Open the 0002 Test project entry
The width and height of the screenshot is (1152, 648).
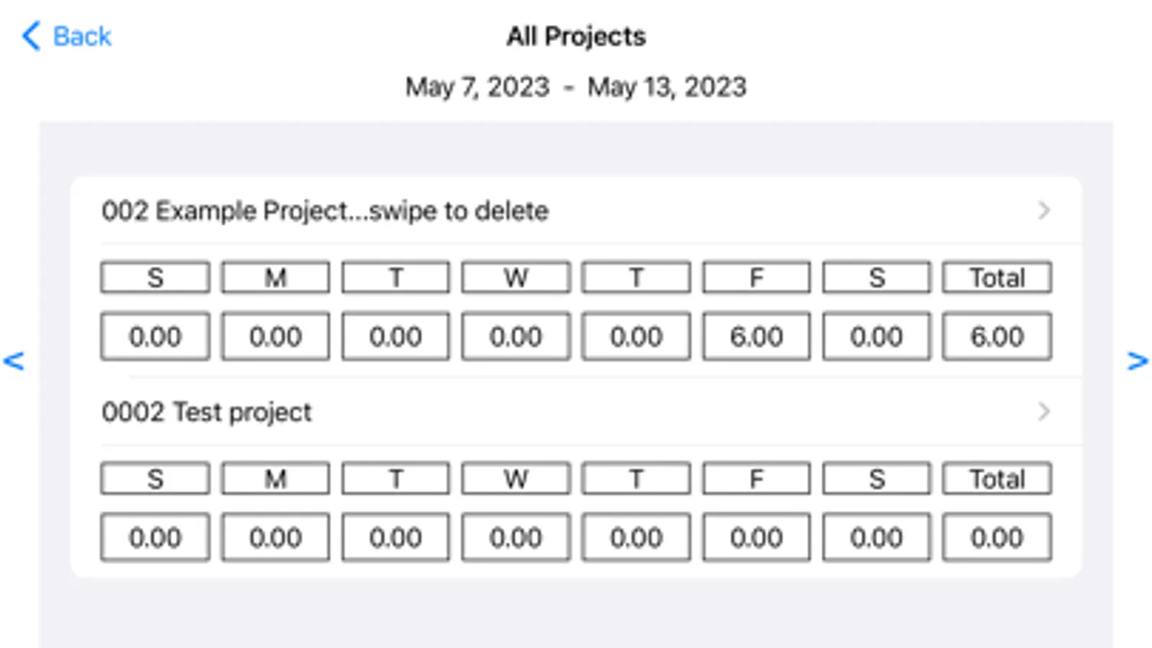[207, 412]
